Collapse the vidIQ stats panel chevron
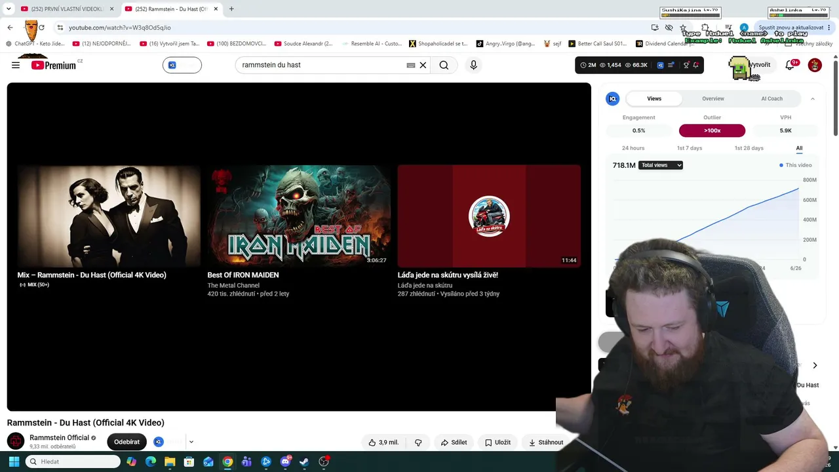Screen dimensions: 839x472 click(x=813, y=98)
